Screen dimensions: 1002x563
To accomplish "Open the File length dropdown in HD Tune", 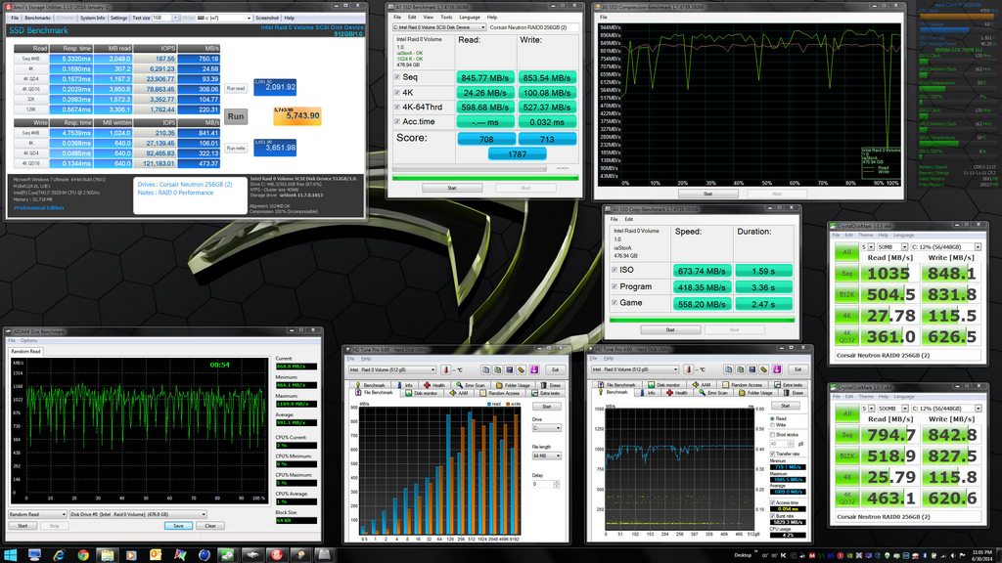I will coord(547,455).
